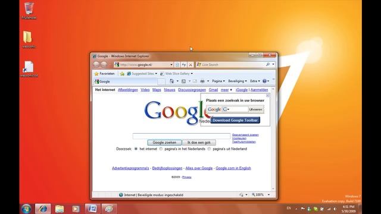Image resolution: width=381 pixels, height=214 pixels.
Task: Select the text file shortcut on desktop
Action: (x=29, y=69)
